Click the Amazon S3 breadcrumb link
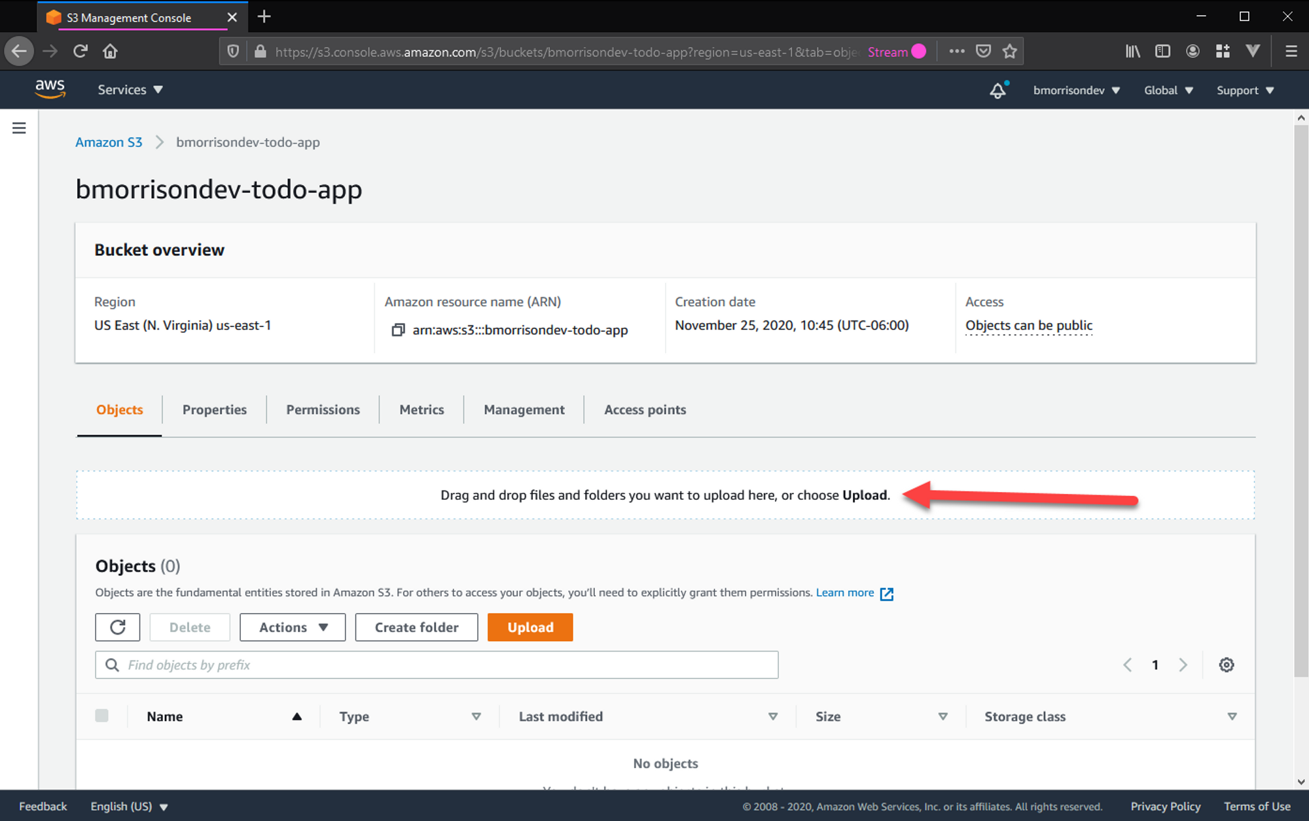This screenshot has height=821, width=1309. 109,142
